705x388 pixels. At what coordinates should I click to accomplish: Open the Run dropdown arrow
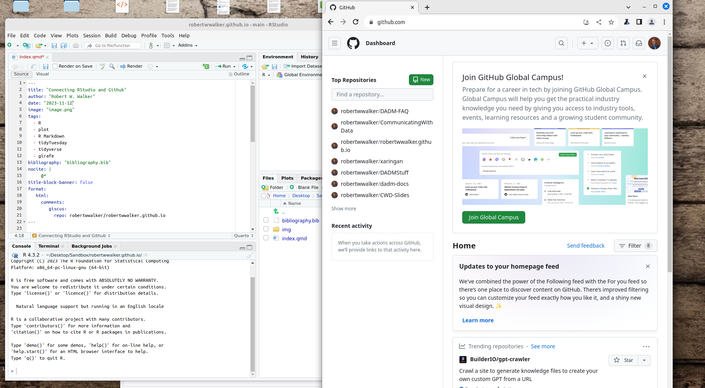[234, 66]
